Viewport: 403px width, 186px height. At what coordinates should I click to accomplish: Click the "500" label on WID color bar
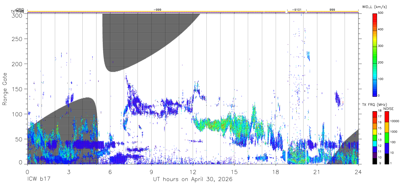(381, 13)
